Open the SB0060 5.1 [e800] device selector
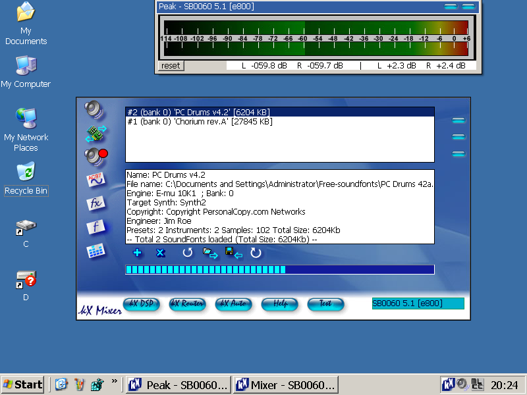The width and height of the screenshot is (527, 395). (x=418, y=303)
